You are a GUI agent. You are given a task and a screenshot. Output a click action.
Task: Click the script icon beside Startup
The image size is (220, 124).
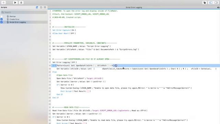[x=8, y=16]
